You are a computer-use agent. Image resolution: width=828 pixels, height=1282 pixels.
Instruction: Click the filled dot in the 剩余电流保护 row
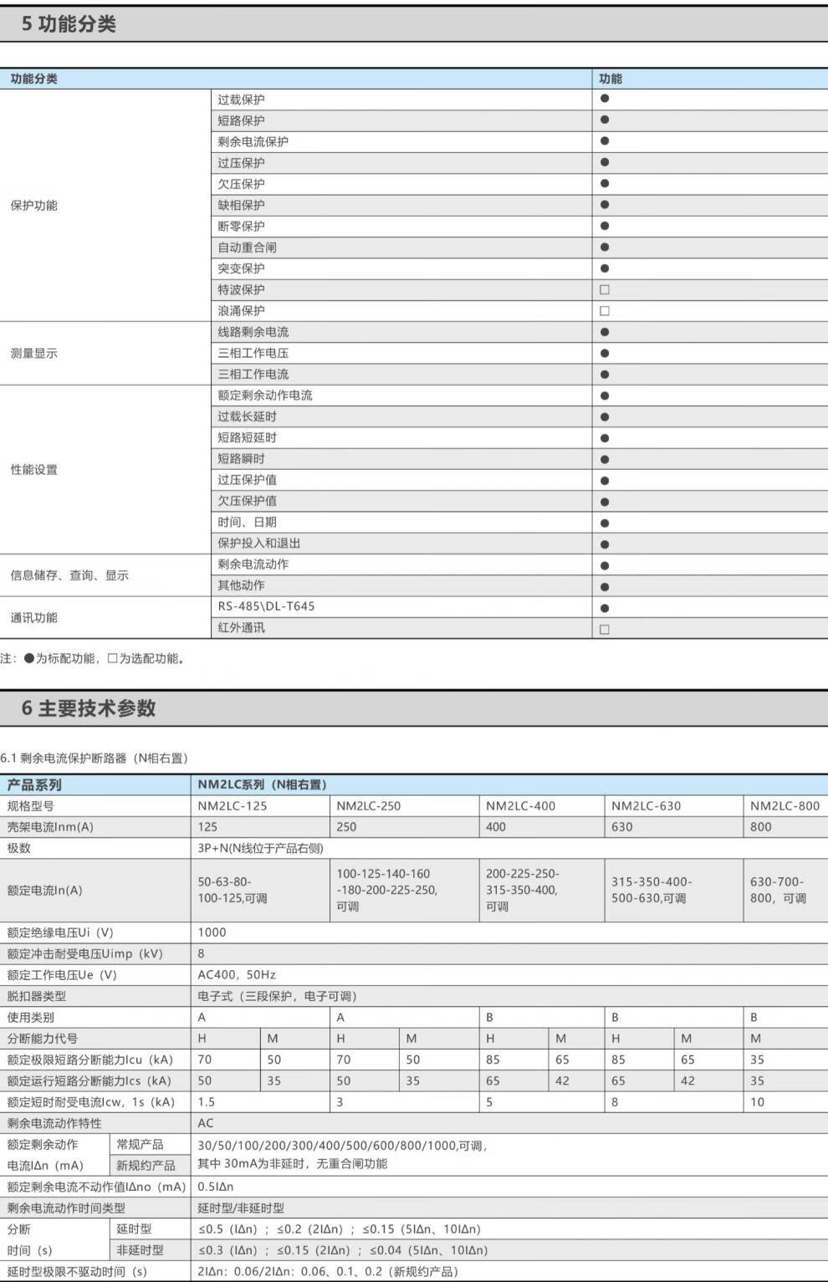coord(605,141)
